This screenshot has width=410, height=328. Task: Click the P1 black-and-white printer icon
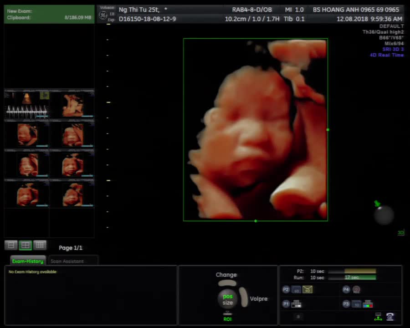pyautogui.click(x=297, y=304)
